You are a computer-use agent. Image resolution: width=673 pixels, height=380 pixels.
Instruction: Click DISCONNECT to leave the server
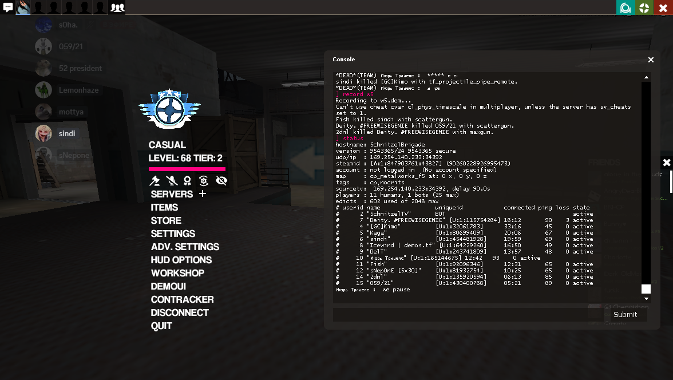(179, 312)
